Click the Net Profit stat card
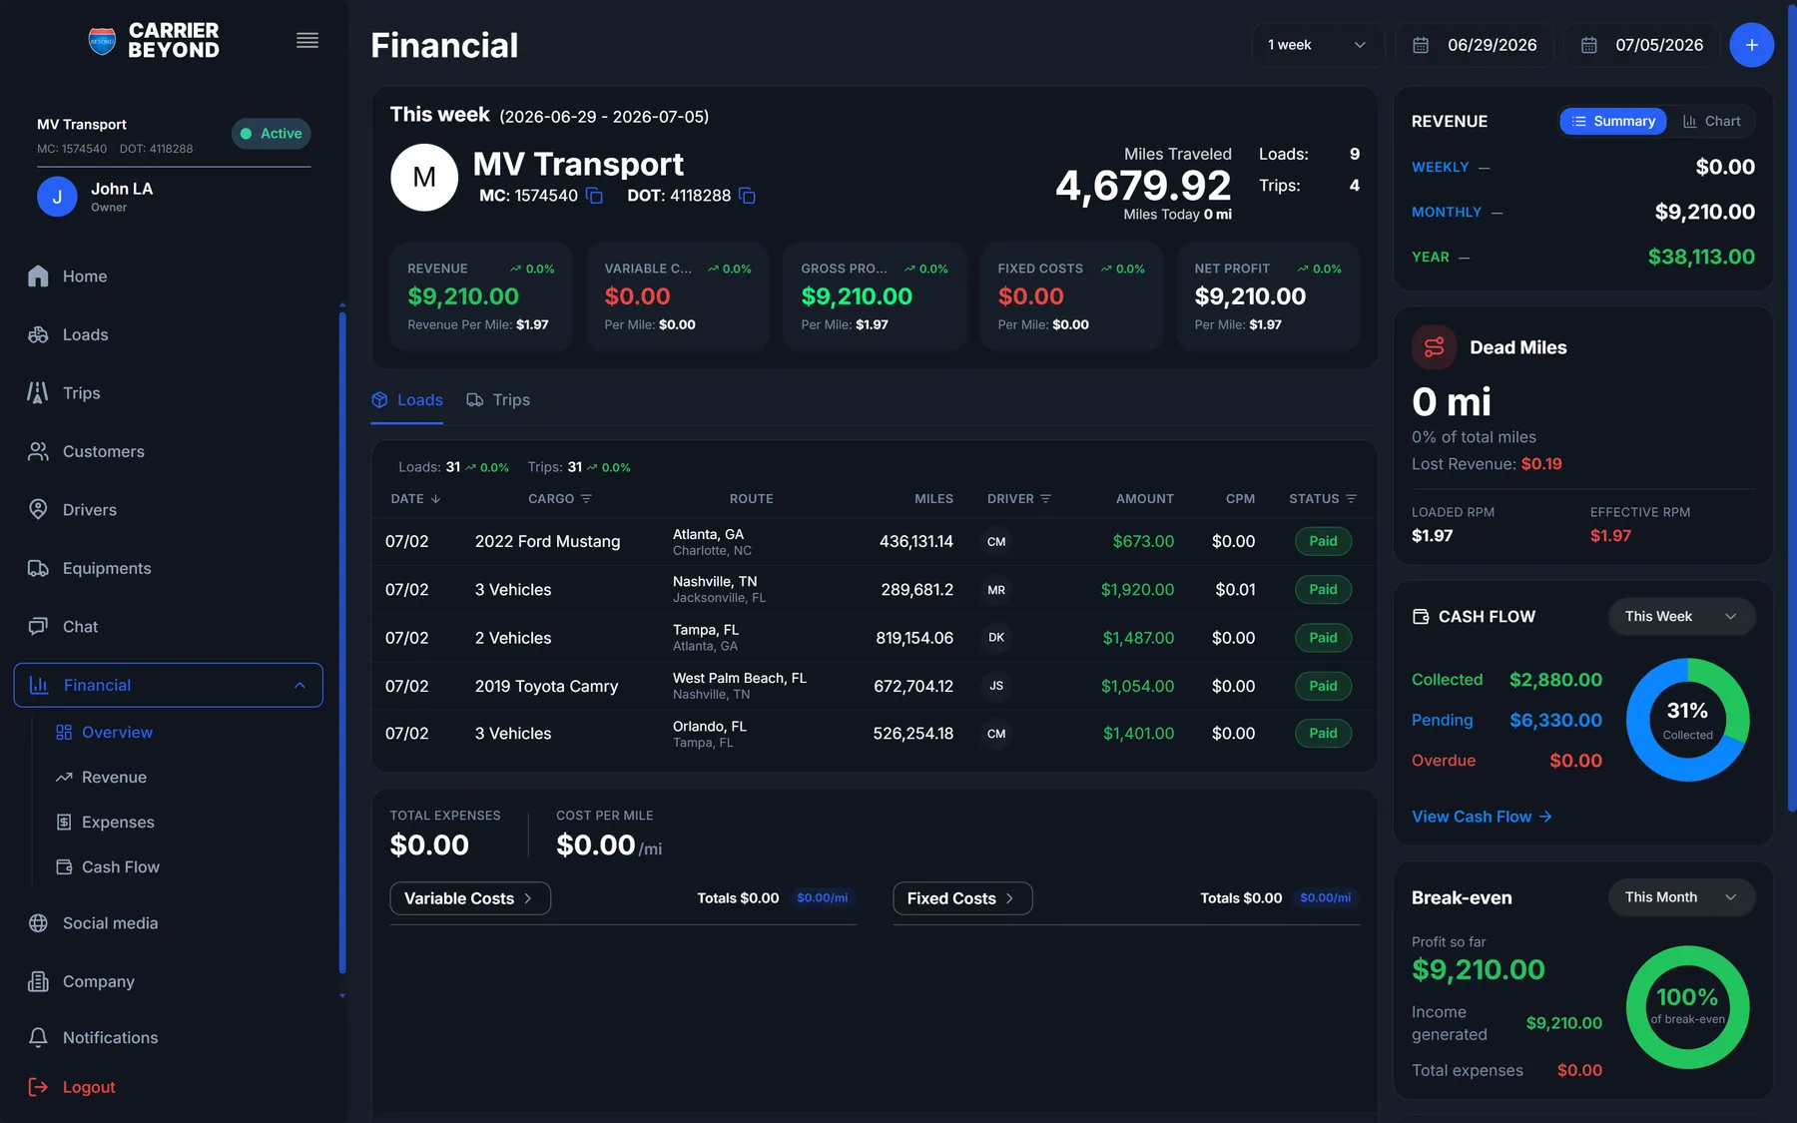The image size is (1797, 1123). (x=1268, y=296)
